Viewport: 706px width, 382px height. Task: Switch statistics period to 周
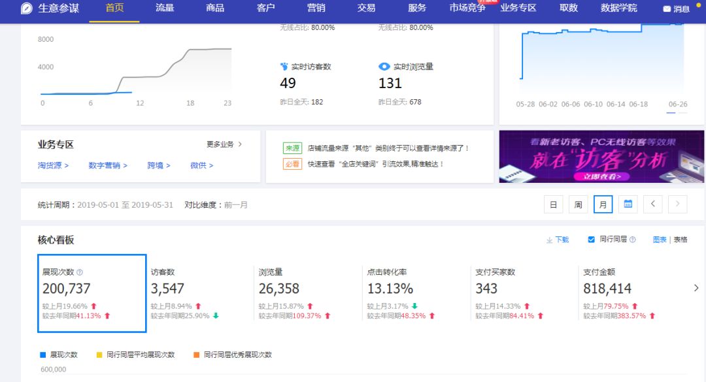(578, 204)
